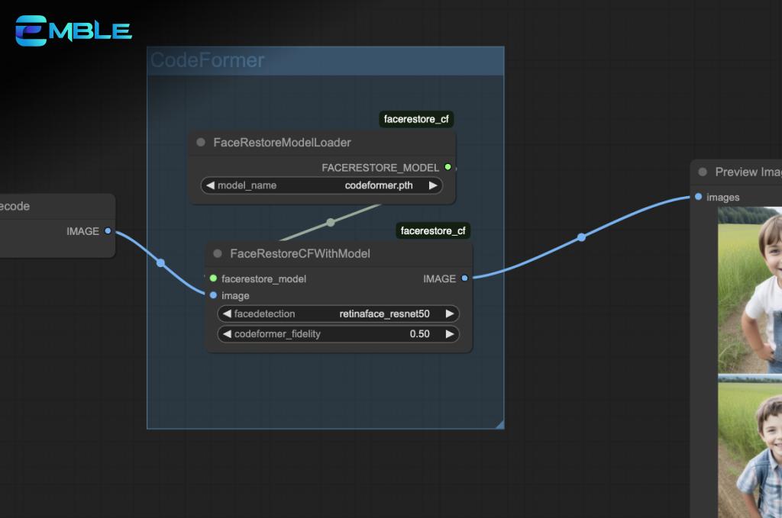Click the FaceRestoreModelLoader collapse dot
Viewport: 782px width, 518px height.
click(x=201, y=143)
